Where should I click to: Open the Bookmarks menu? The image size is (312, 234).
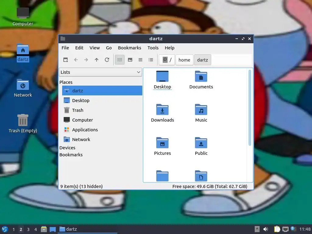click(x=129, y=48)
